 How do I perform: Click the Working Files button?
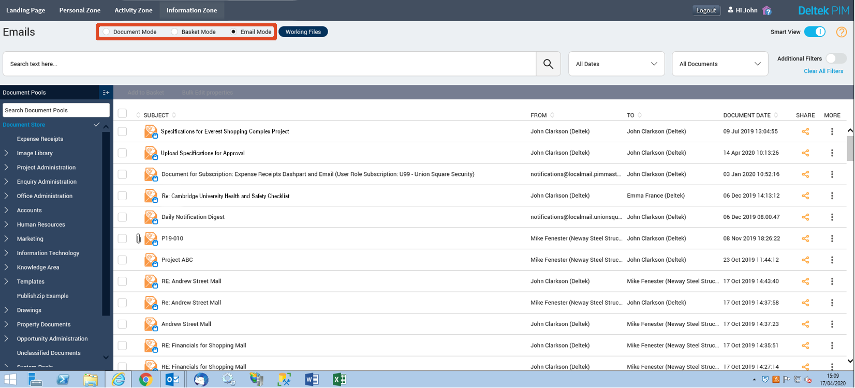coord(303,32)
